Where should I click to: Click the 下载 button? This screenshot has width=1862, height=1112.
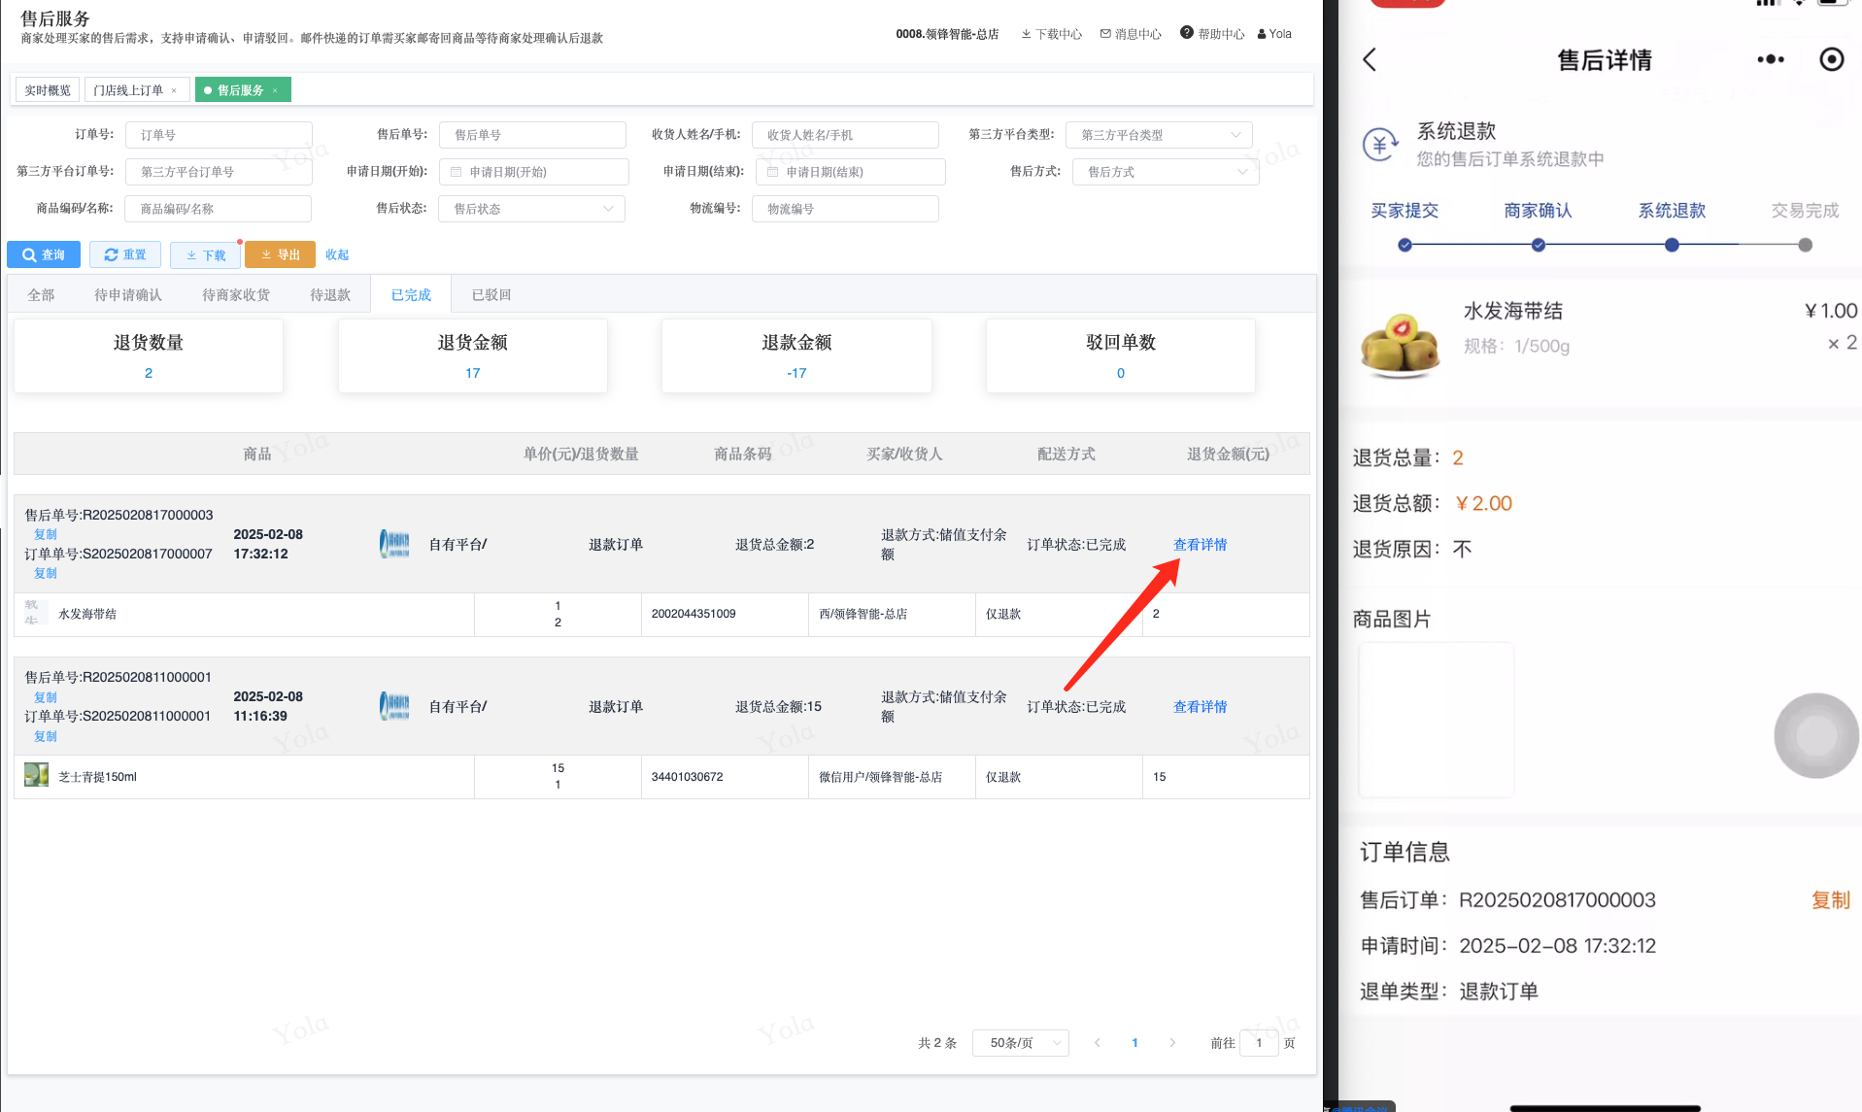point(205,254)
